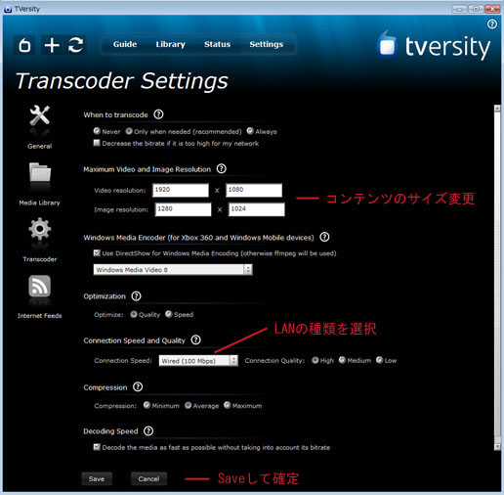Choose Minimum compression
The width and height of the screenshot is (504, 495).
pyautogui.click(x=147, y=405)
